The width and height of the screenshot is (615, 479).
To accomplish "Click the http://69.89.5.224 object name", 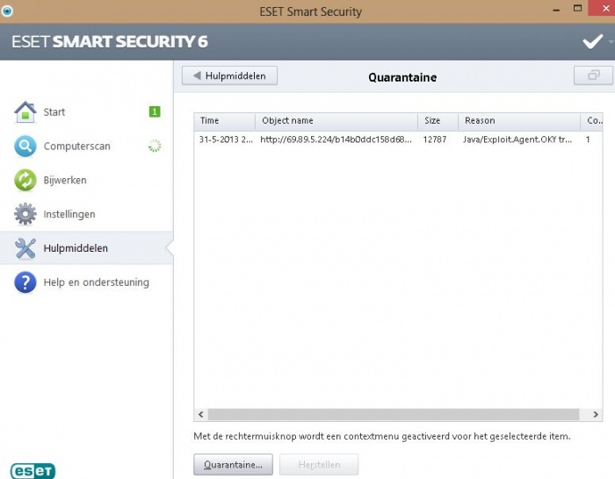I will tap(336, 139).
